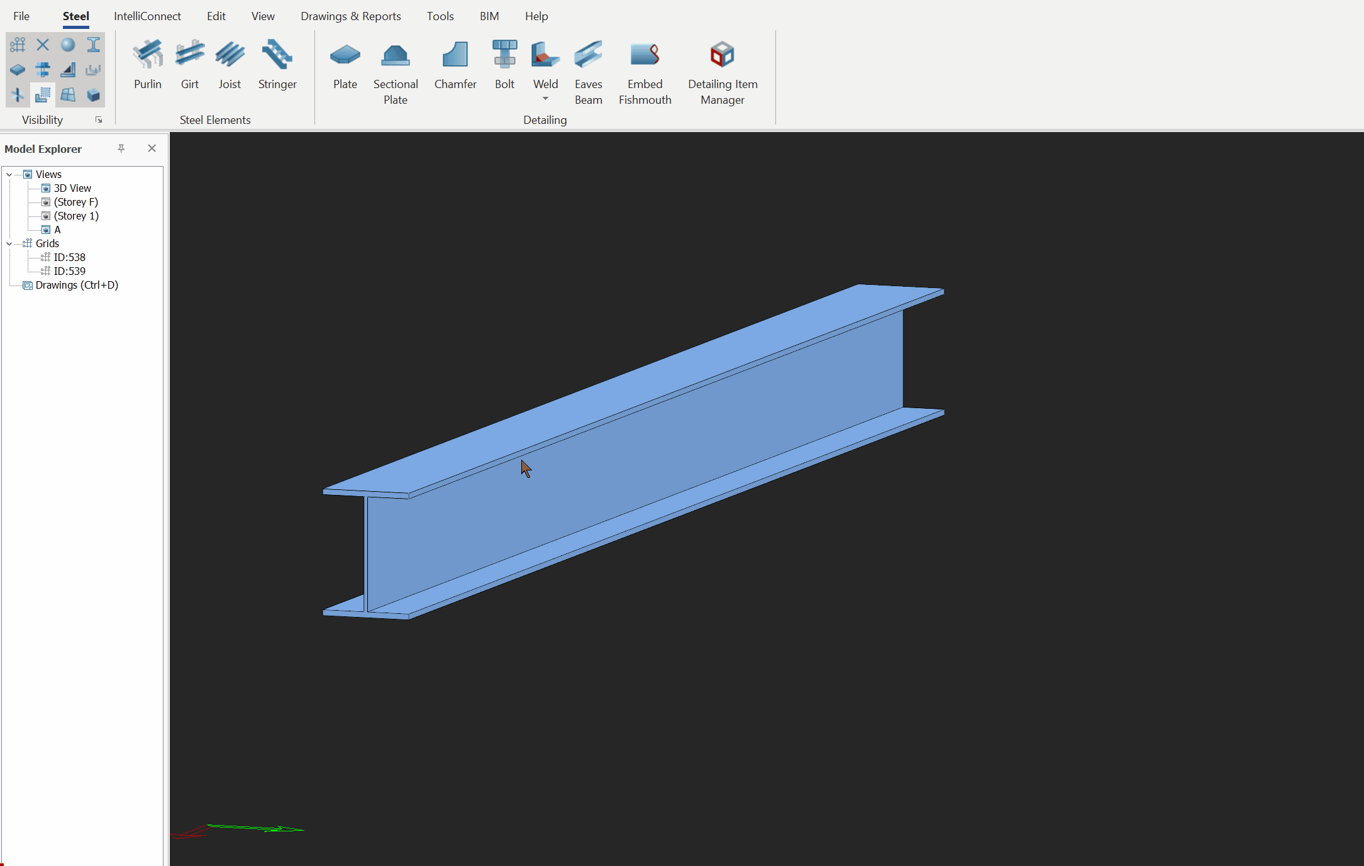Toggle plate visibility icon
Image resolution: width=1364 pixels, height=866 pixels.
pyautogui.click(x=18, y=70)
